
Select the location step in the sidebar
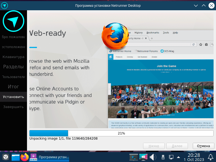click(13, 47)
